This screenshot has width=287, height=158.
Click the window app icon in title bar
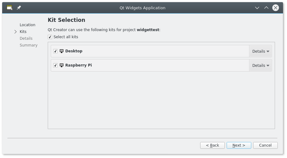[x=10, y=8]
